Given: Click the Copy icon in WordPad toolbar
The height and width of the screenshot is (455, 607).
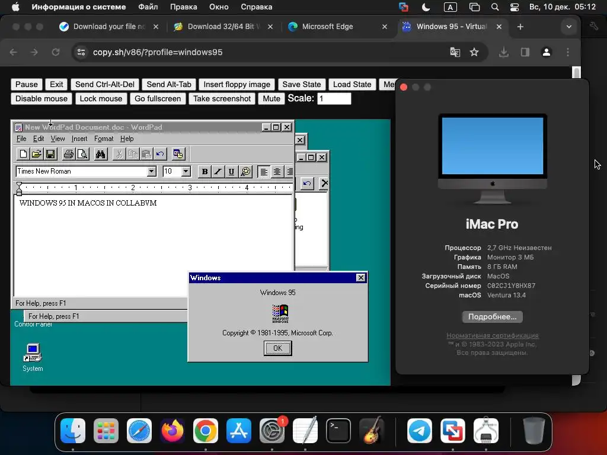Looking at the screenshot, I should tap(133, 154).
